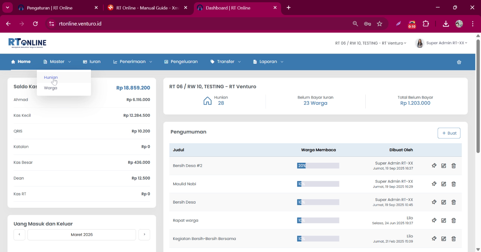The width and height of the screenshot is (481, 252).
Task: Select Warga from Master menu
Action: 50,88
